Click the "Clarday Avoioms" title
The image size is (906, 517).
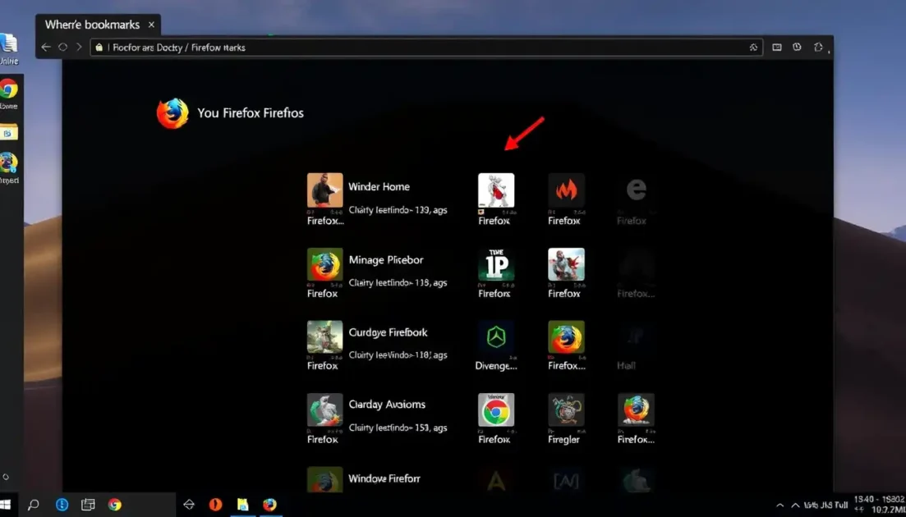point(387,405)
